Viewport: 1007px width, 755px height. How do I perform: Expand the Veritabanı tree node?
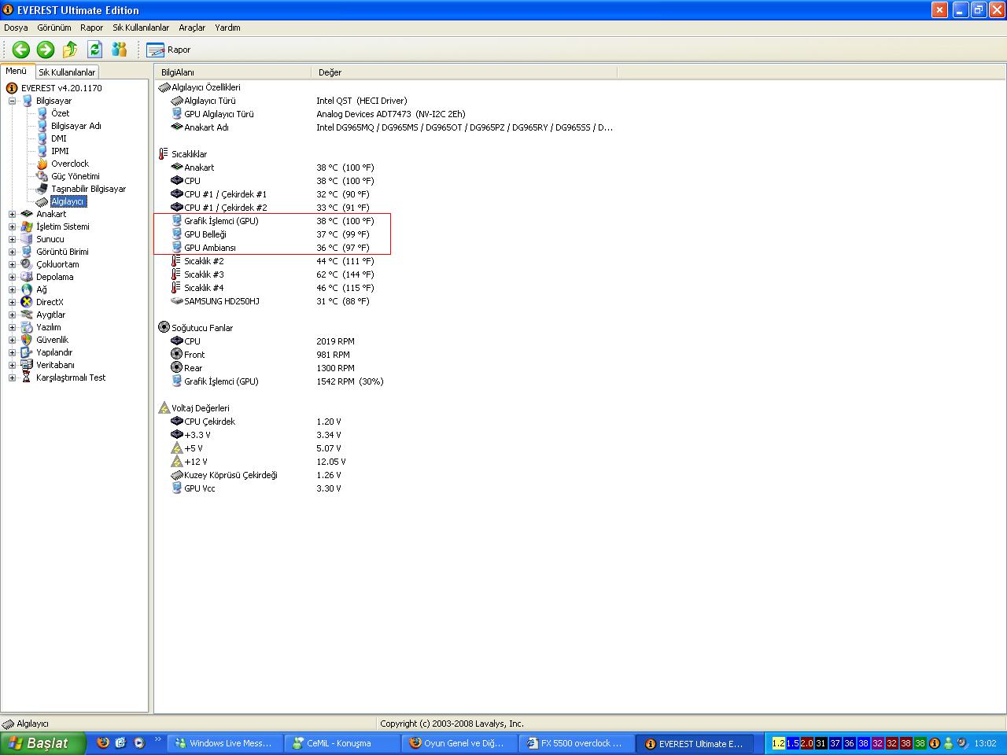pos(12,365)
